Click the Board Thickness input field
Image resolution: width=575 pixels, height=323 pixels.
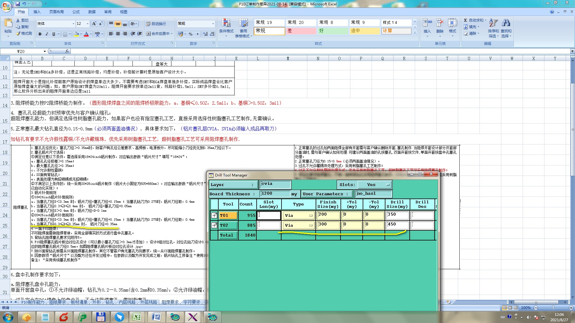coord(275,194)
